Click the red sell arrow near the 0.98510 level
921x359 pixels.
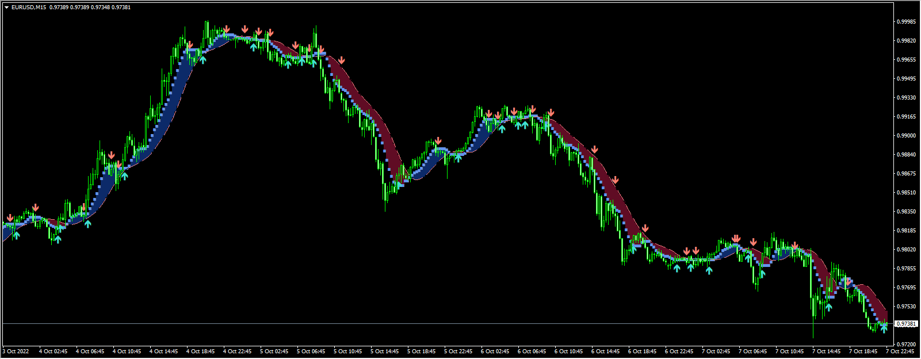pyautogui.click(x=615, y=180)
